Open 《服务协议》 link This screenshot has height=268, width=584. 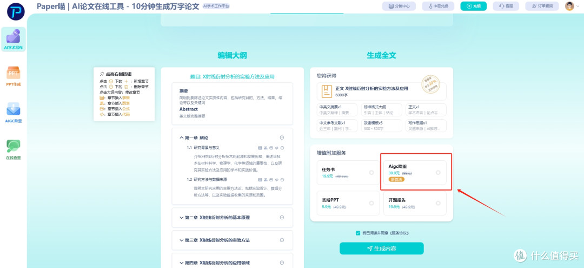(399, 233)
